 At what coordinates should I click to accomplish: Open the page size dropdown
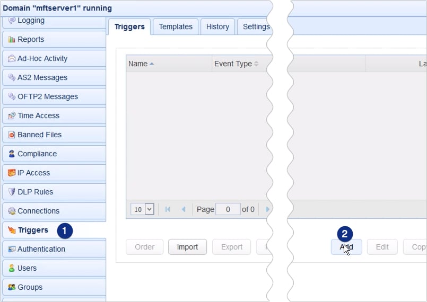[x=143, y=209]
